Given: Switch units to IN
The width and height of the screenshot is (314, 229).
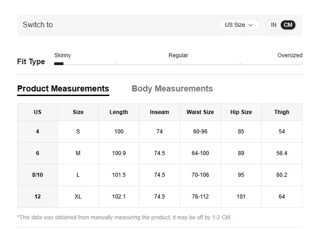Looking at the screenshot, I should [x=273, y=25].
